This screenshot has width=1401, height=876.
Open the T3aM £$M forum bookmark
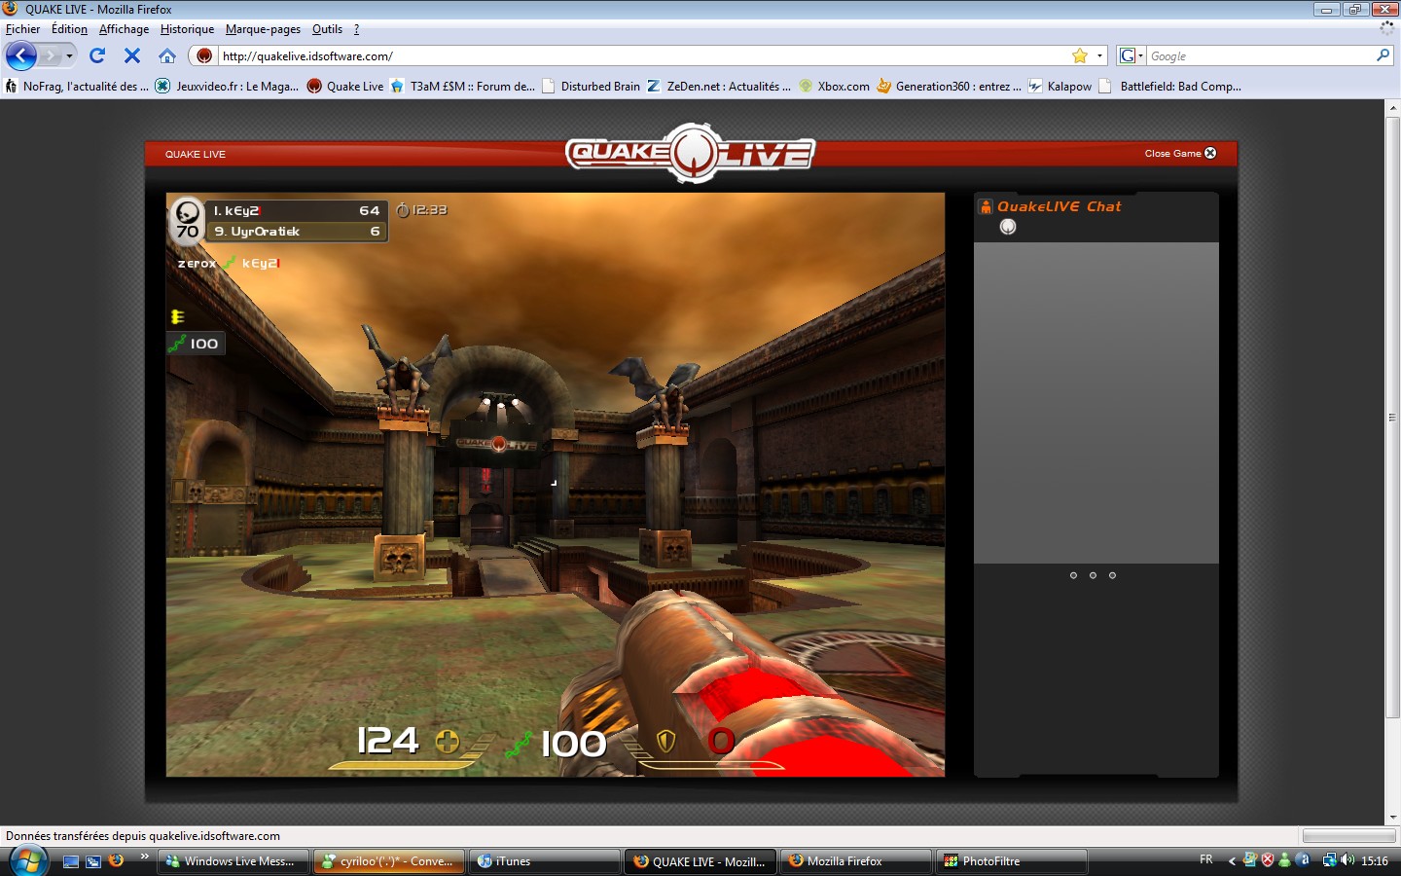coord(462,86)
